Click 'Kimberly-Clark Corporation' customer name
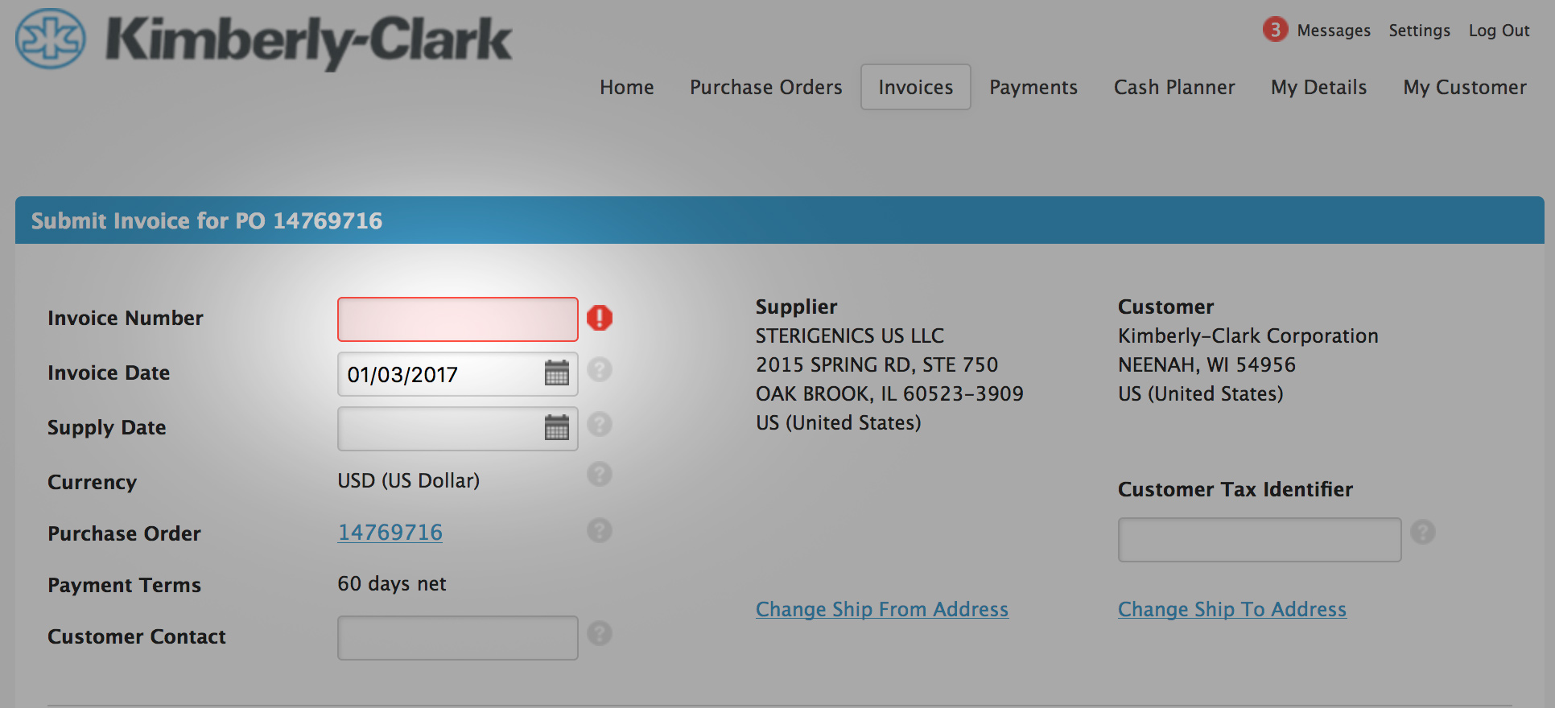Image resolution: width=1555 pixels, height=708 pixels. point(1248,335)
